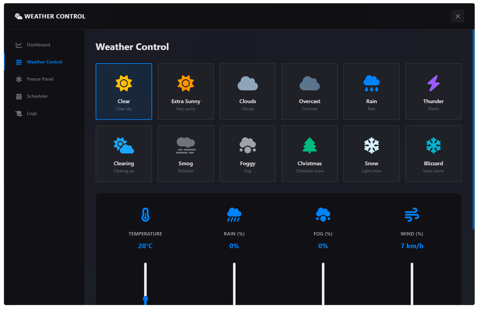
Task: Select the highlighted Clear sky card
Action: point(124,91)
